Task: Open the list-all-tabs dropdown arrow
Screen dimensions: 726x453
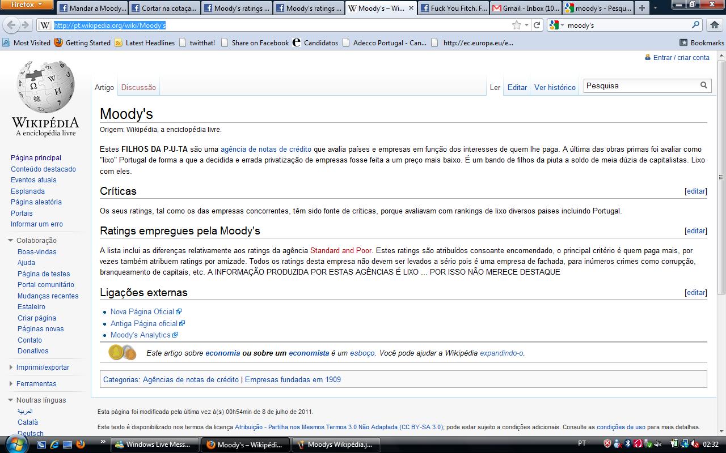Action: [x=656, y=8]
